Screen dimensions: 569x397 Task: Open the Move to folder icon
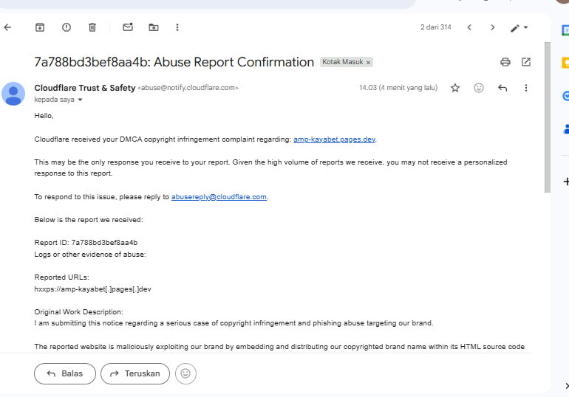[154, 27]
